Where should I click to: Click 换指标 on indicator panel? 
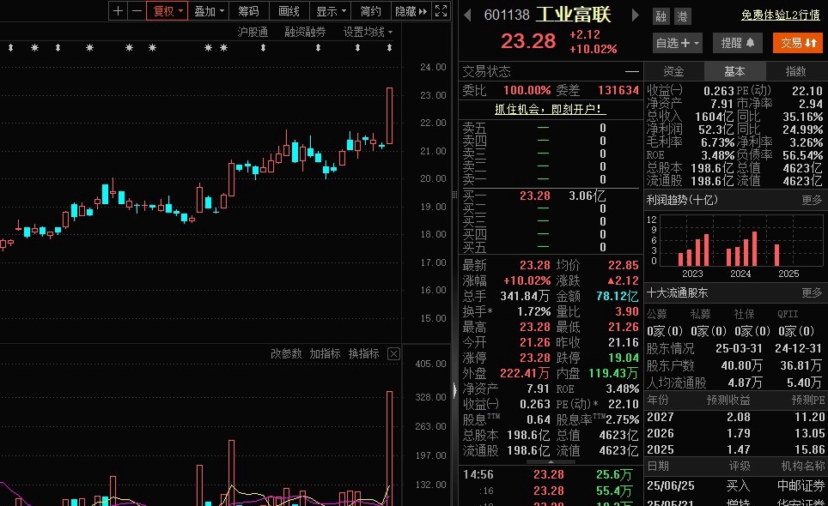tap(364, 353)
